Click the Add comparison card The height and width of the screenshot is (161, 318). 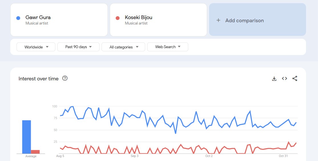click(x=257, y=20)
